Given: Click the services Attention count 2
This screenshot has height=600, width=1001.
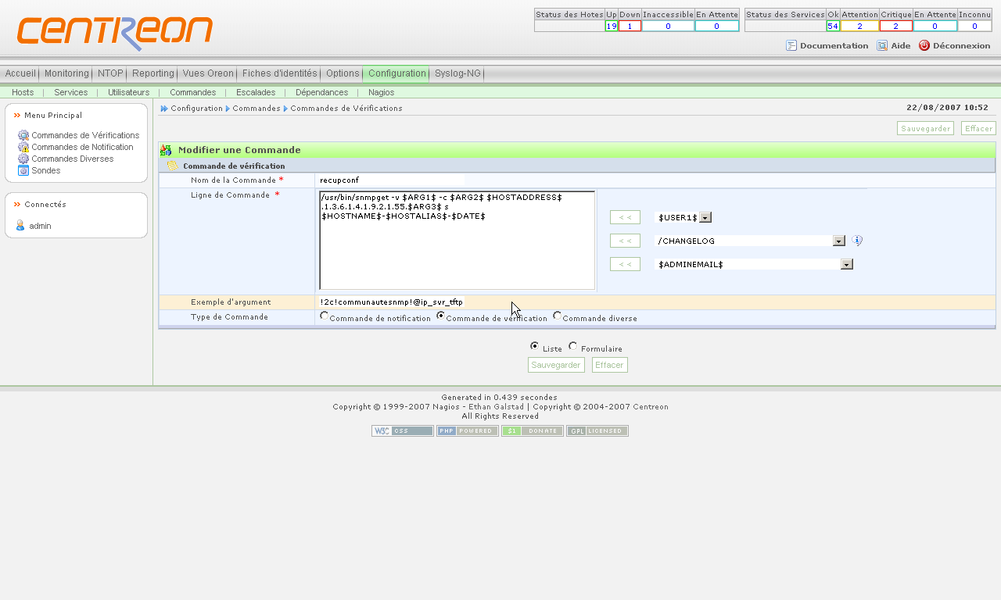Looking at the screenshot, I should tap(859, 26).
